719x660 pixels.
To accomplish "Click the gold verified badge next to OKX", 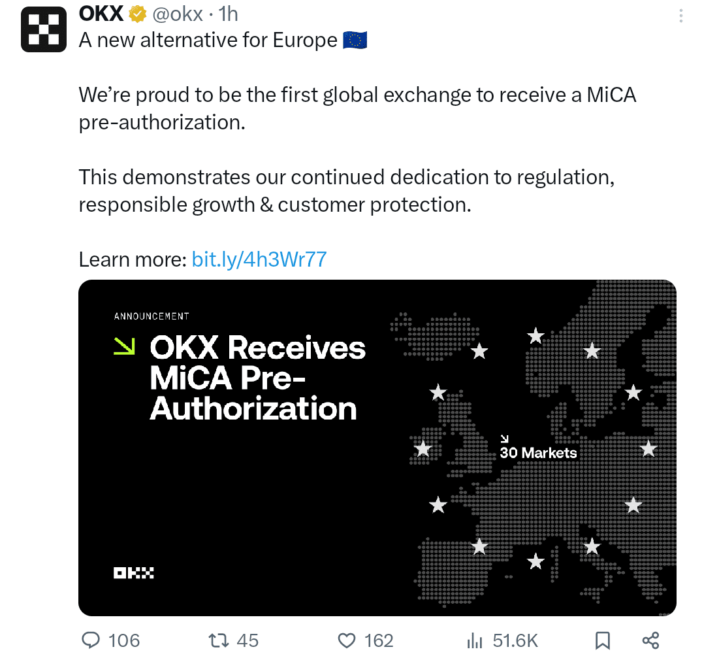I will coord(135,14).
